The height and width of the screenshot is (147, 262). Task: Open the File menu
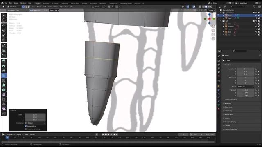click(6, 3)
